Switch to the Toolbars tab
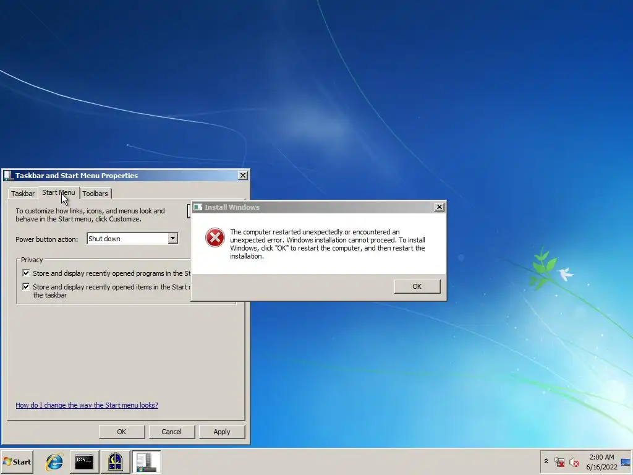 point(95,194)
